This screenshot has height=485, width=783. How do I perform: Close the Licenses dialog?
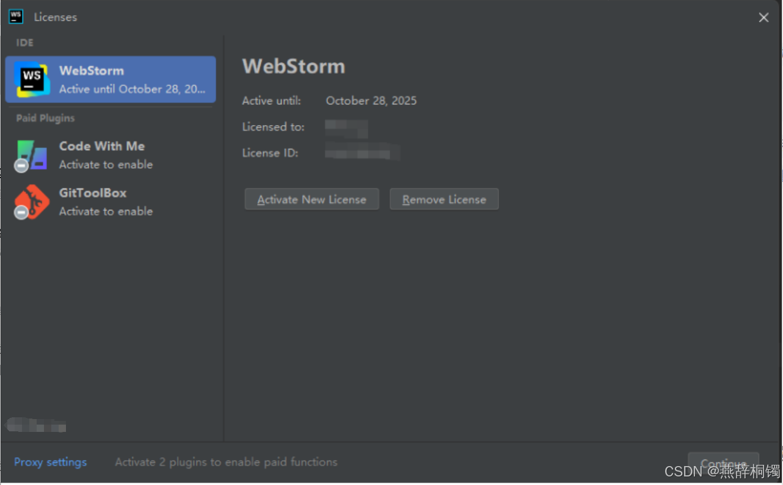[x=763, y=18]
